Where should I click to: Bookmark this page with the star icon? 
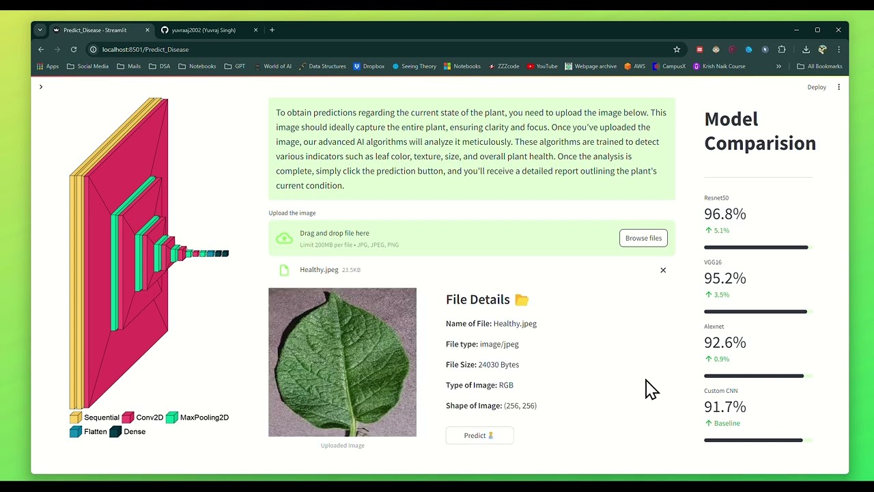point(677,49)
